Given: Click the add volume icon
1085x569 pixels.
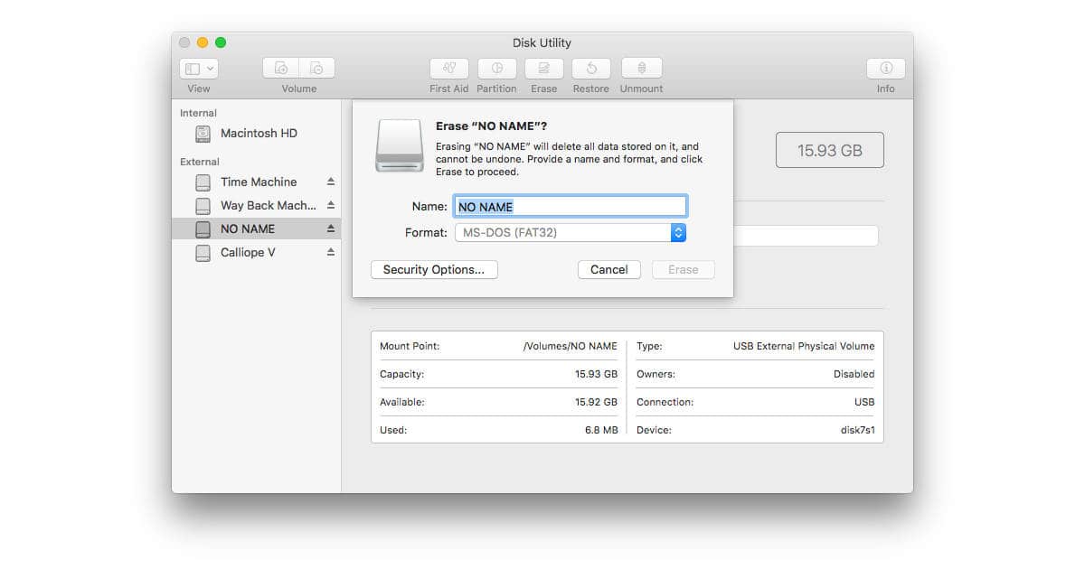Looking at the screenshot, I should [x=281, y=69].
